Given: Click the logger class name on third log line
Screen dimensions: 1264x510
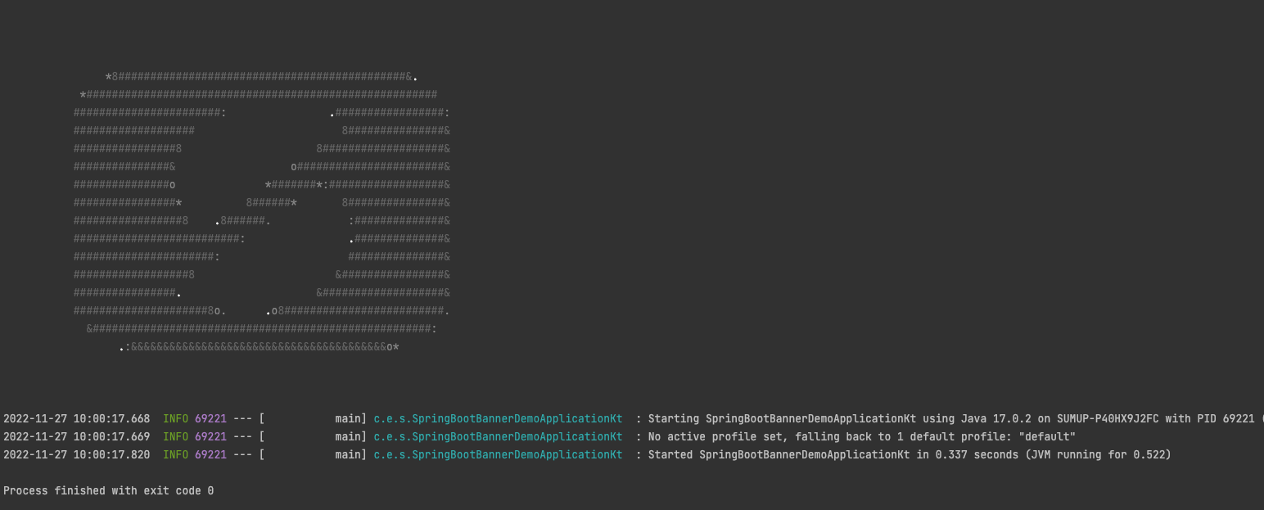Looking at the screenshot, I should [498, 455].
